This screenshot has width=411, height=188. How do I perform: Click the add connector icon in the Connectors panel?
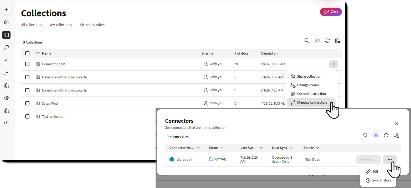point(397,135)
